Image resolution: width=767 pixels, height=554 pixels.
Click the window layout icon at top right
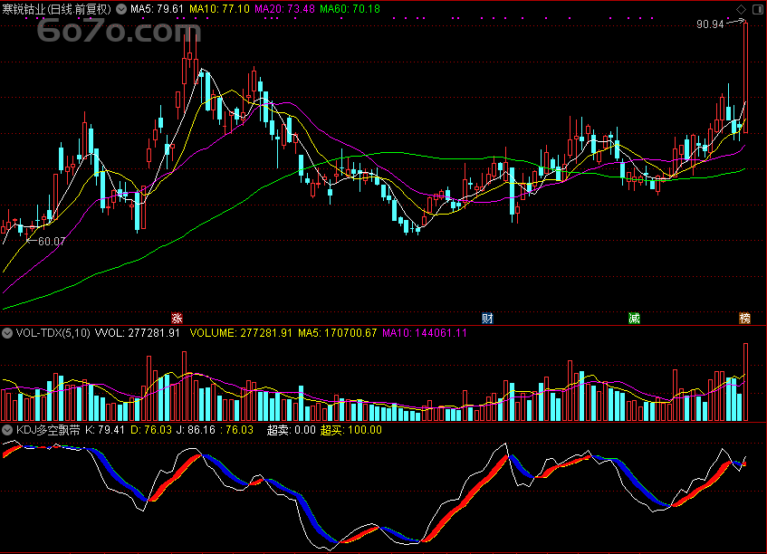(x=758, y=9)
